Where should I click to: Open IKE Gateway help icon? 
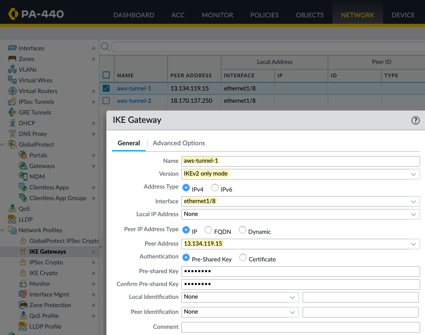point(415,120)
